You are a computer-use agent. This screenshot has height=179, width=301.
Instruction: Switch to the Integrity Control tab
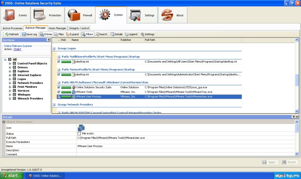(79, 28)
